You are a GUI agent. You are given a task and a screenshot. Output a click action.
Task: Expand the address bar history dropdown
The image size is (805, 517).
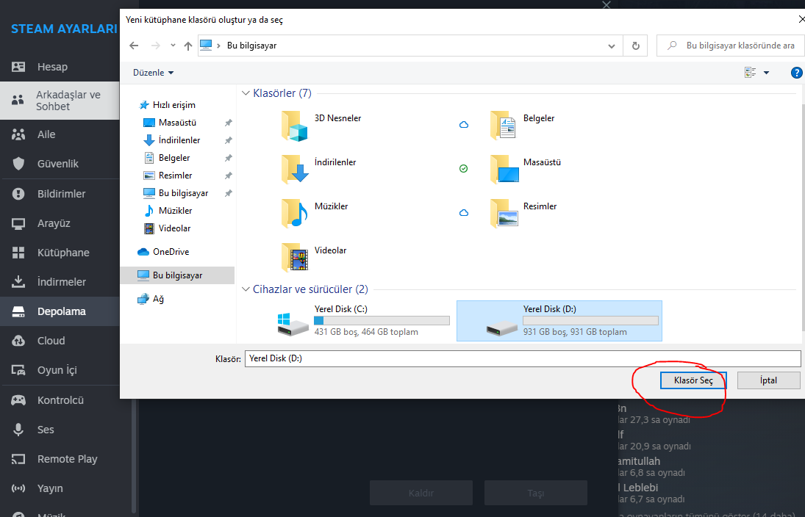(612, 46)
